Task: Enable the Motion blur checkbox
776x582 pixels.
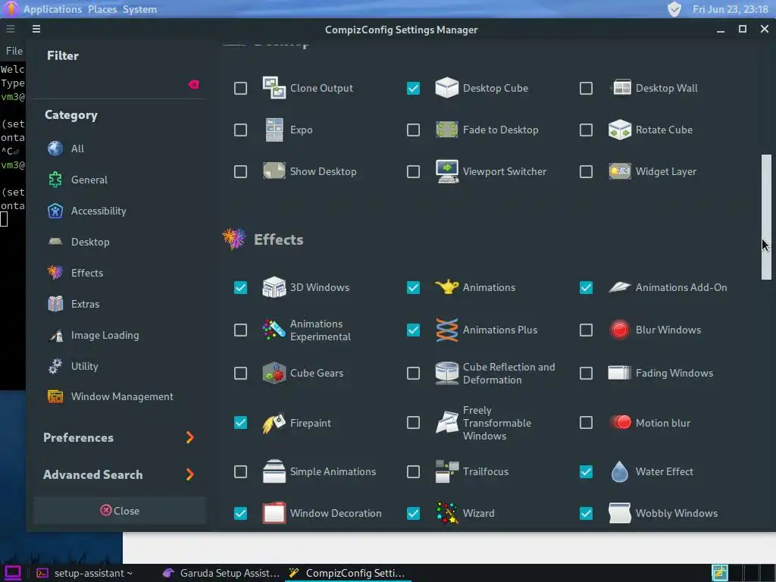Action: click(x=586, y=423)
